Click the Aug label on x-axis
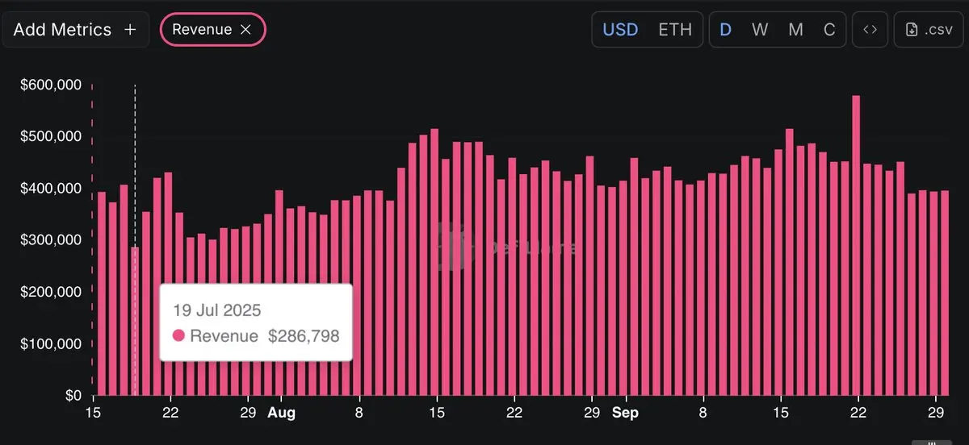 pyautogui.click(x=282, y=414)
